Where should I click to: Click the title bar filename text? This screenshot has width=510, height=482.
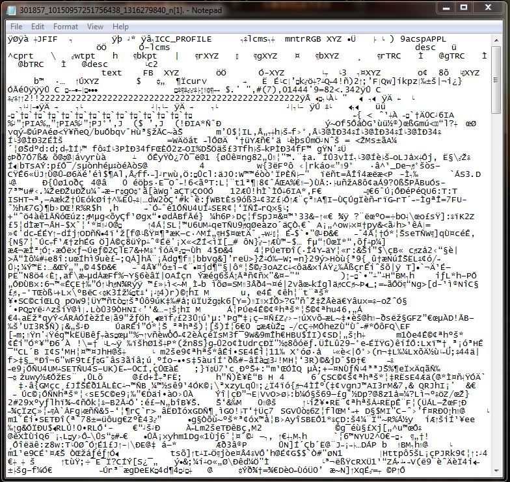click(121, 10)
